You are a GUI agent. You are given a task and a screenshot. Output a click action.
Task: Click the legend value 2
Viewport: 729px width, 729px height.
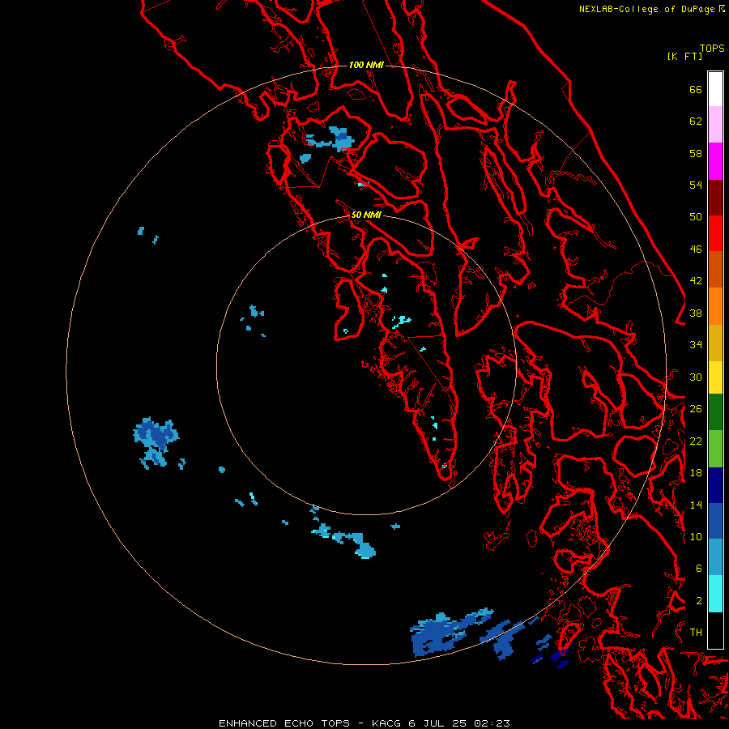[x=698, y=601]
